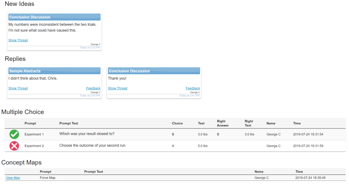The image size is (349, 184).
Task: Click the 'Prompt Text' header in Multiple Choice table
Action: point(69,123)
